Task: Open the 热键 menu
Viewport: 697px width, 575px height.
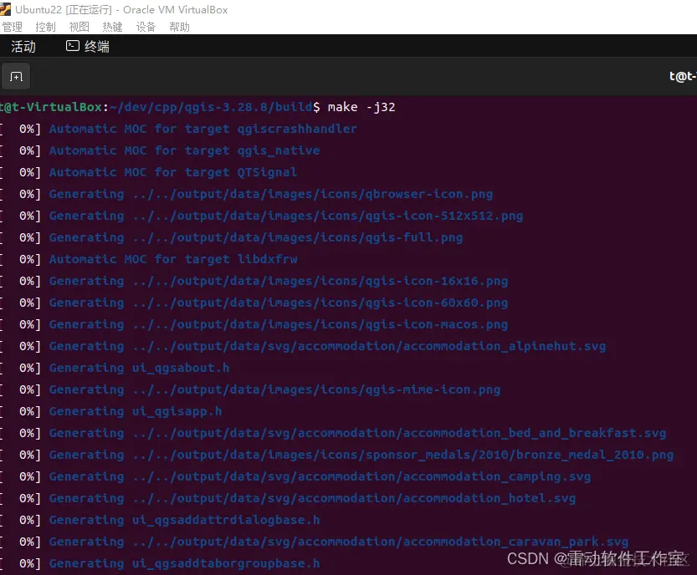Action: click(x=112, y=27)
